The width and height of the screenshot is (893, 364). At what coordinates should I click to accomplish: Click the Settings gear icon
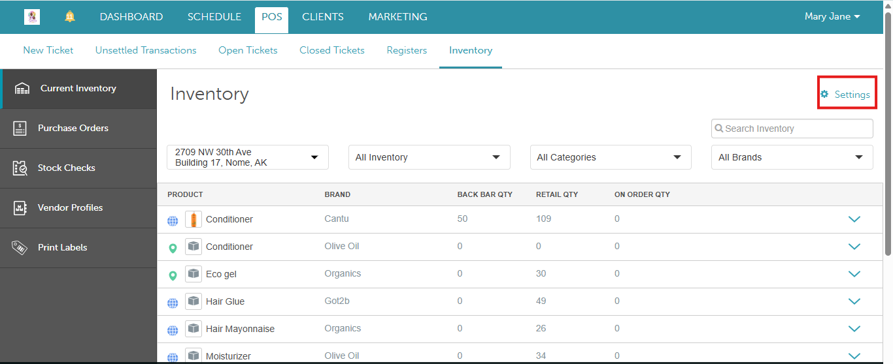coord(824,95)
